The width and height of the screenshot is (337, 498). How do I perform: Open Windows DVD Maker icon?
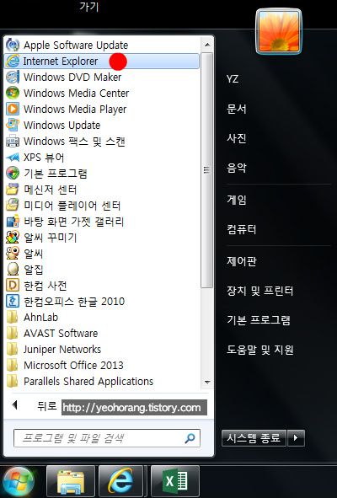pos(13,78)
